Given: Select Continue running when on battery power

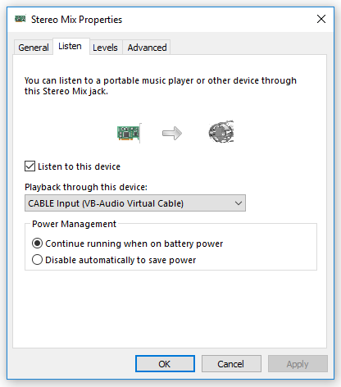Looking at the screenshot, I should [37, 244].
